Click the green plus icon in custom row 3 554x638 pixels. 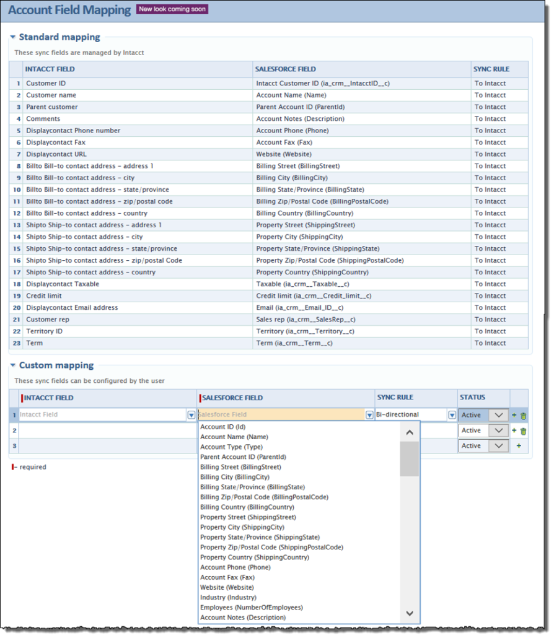519,446
